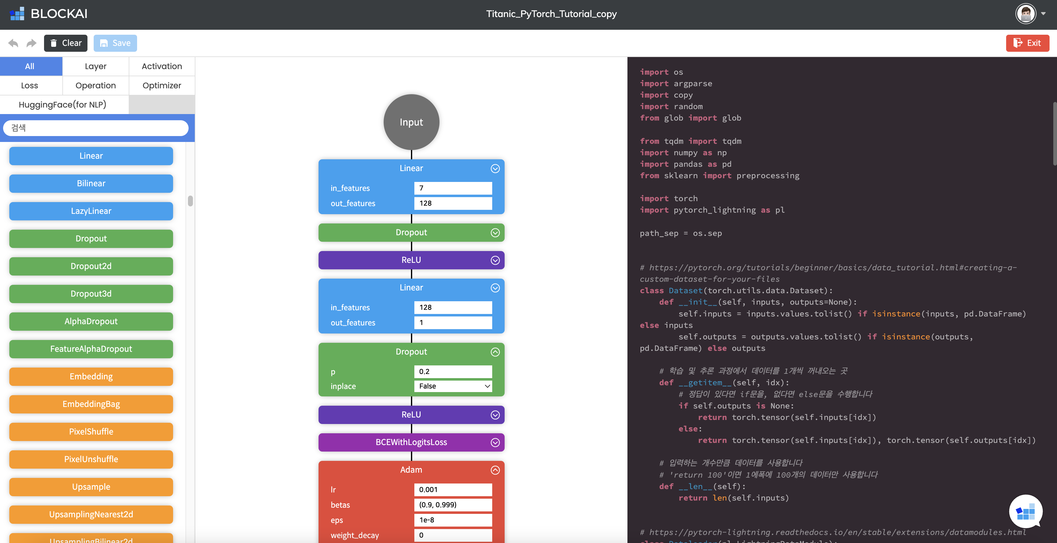The width and height of the screenshot is (1057, 543).
Task: Open the HuggingFace(for NLP) tab
Action: (x=62, y=104)
